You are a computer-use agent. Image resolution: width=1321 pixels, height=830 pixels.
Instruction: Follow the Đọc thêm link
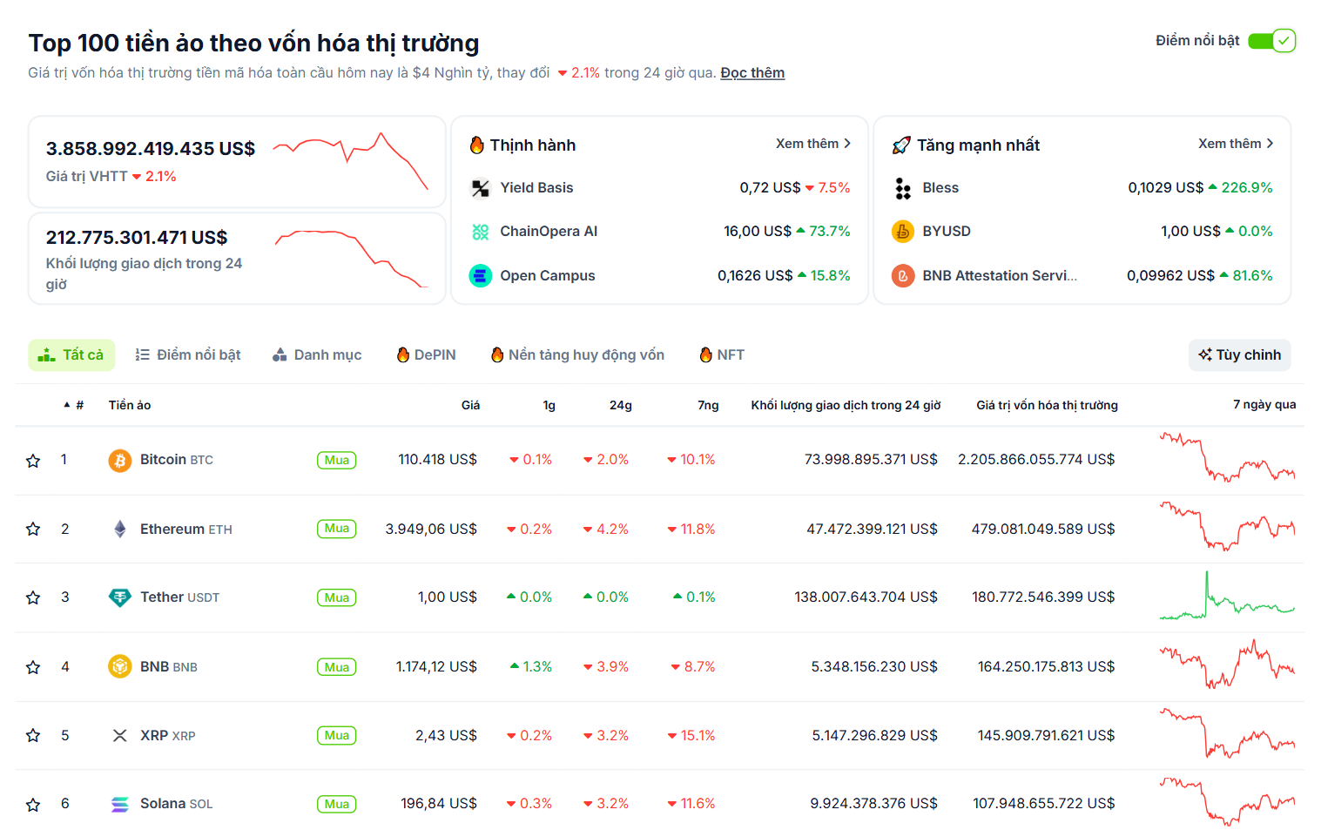(x=752, y=73)
